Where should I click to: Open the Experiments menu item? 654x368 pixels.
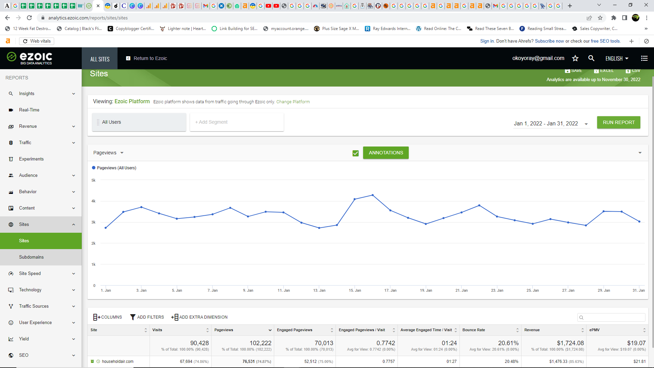[41, 159]
